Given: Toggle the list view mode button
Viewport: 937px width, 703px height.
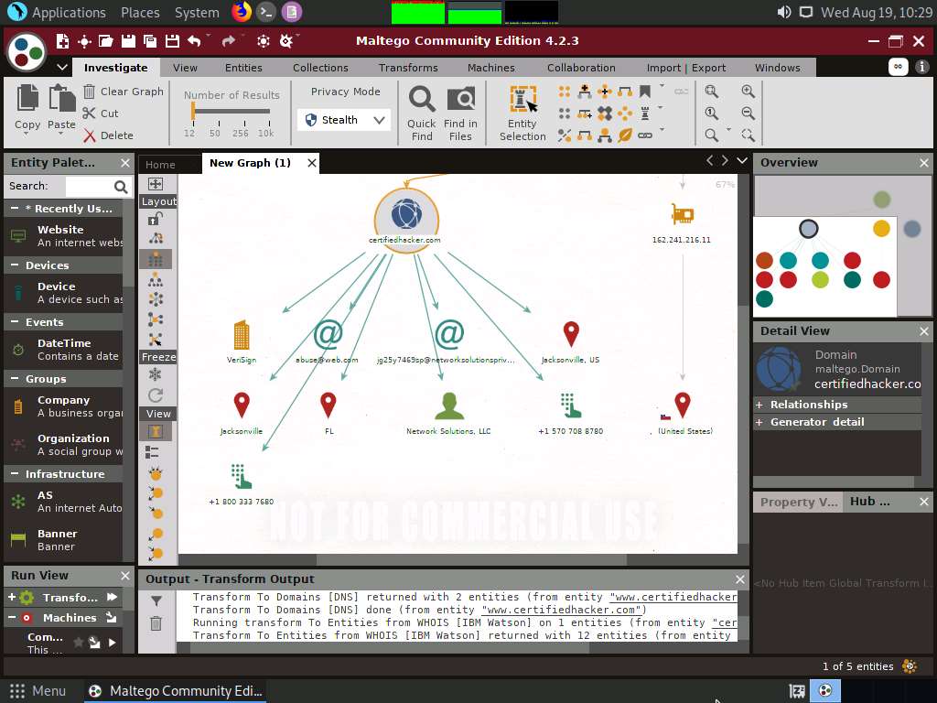Looking at the screenshot, I should coord(154,452).
